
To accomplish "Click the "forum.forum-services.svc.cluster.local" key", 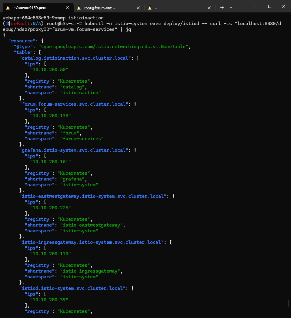I will click(x=74, y=104).
